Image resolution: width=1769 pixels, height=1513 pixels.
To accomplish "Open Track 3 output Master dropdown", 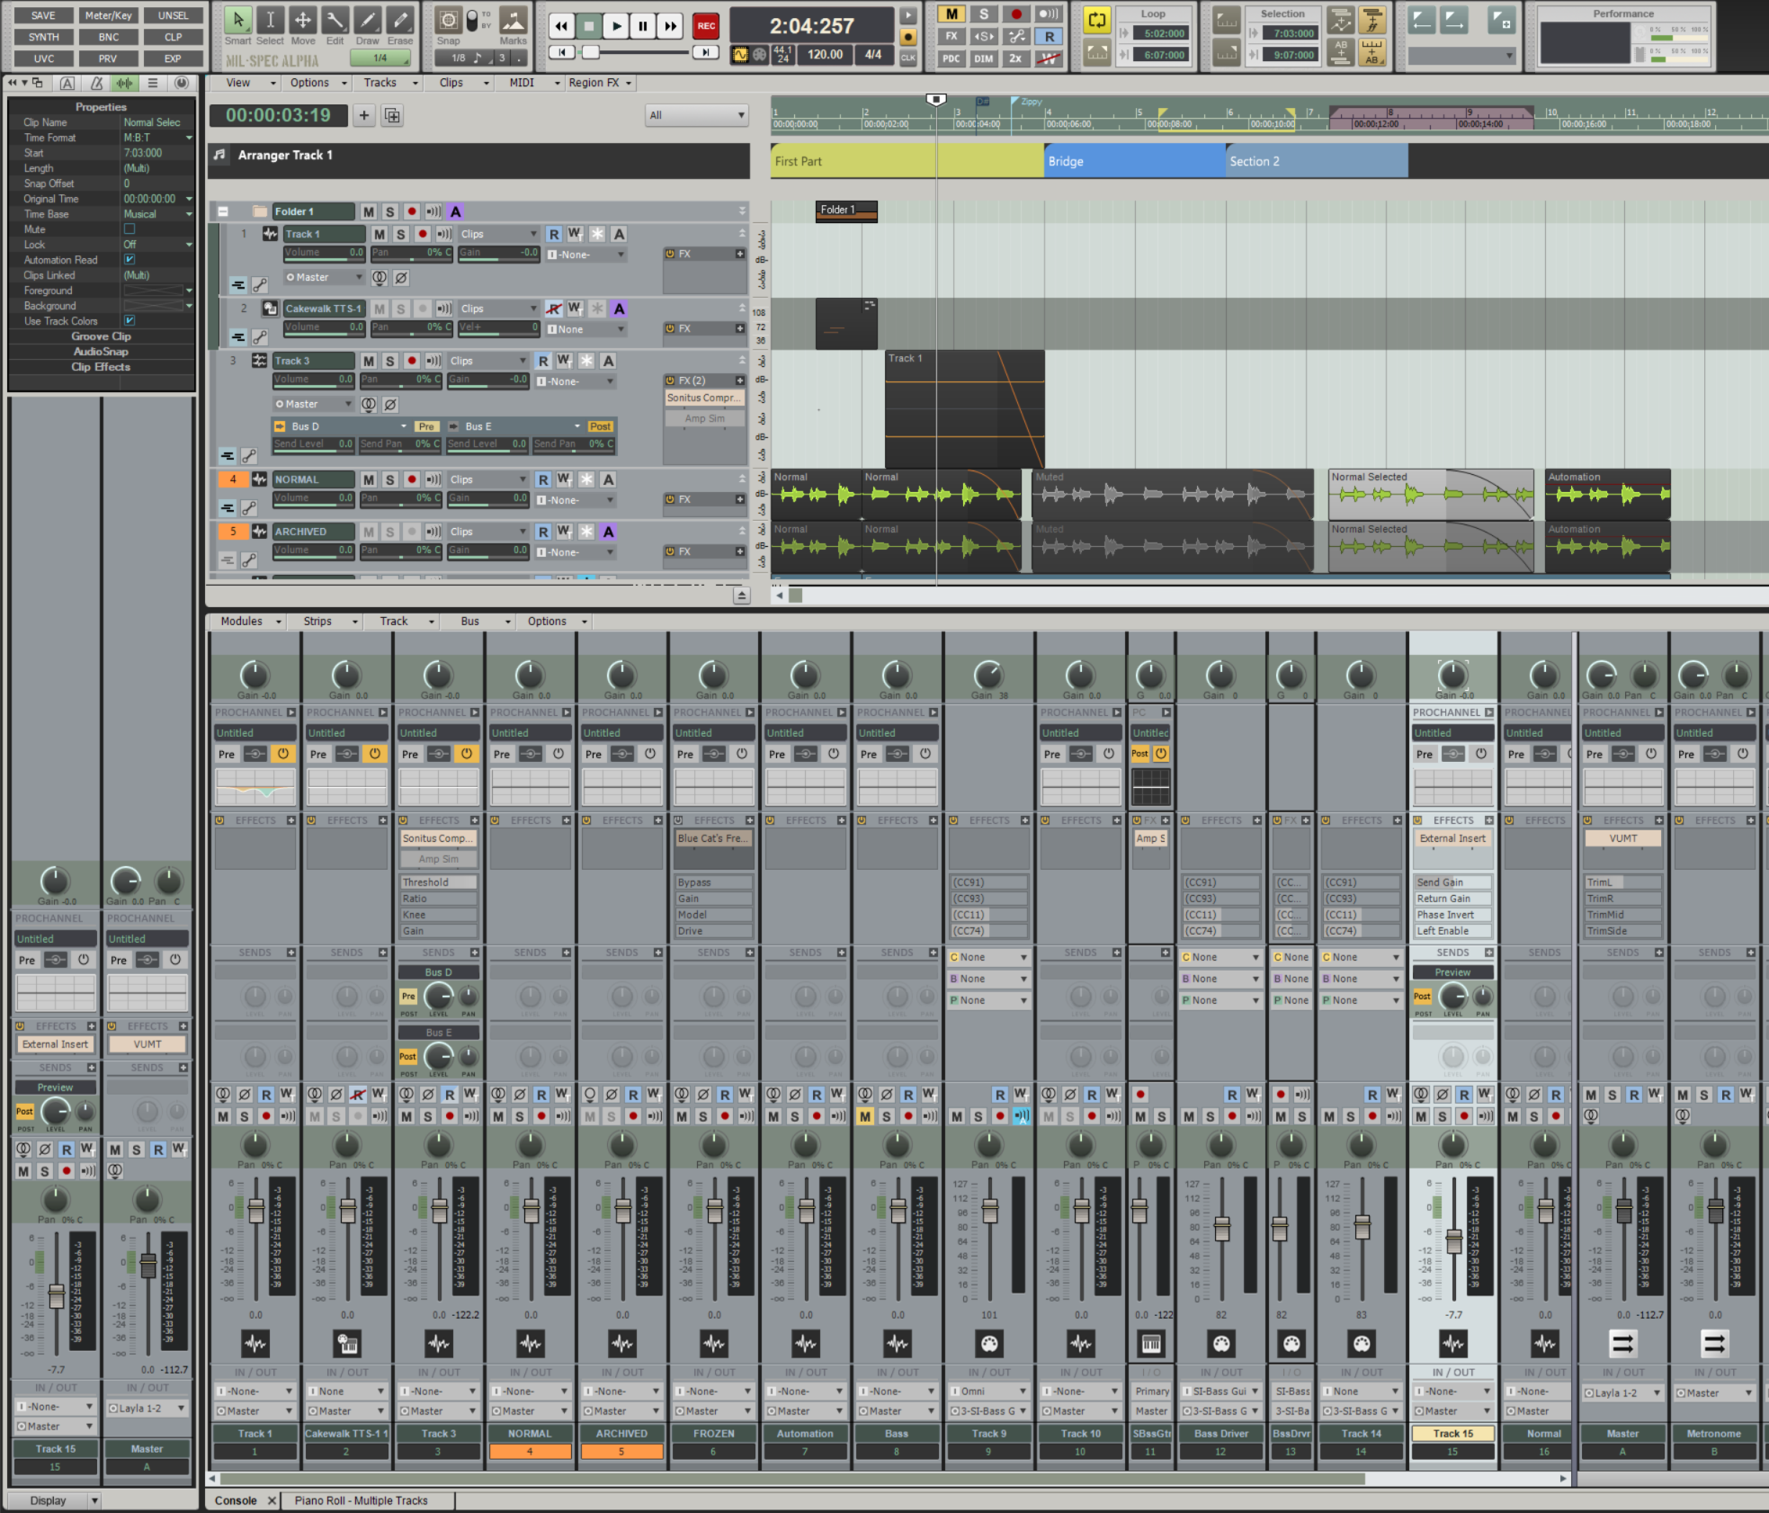I will point(313,404).
